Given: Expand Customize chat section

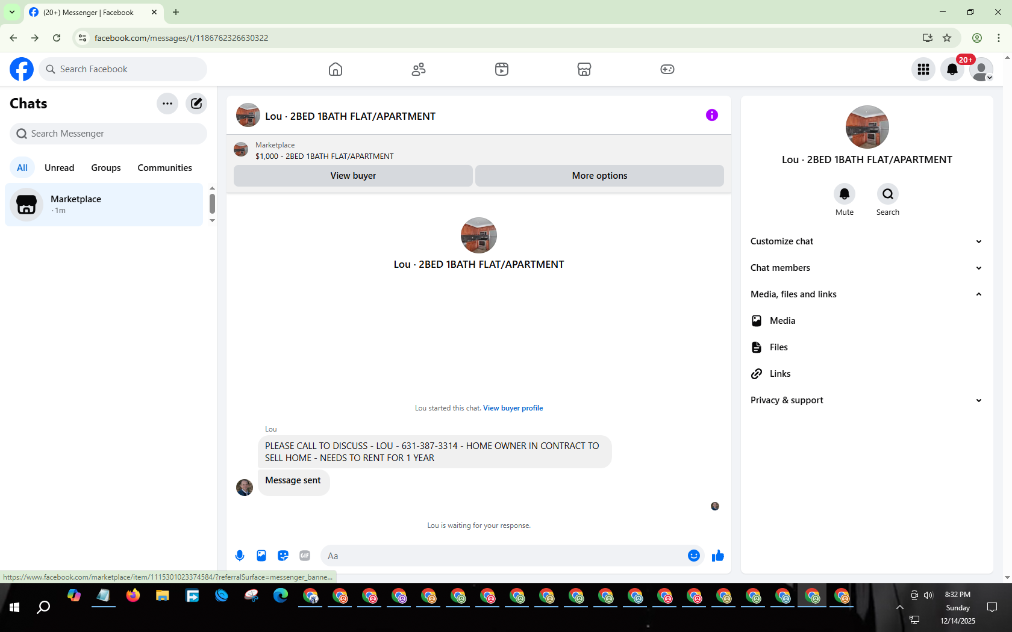Looking at the screenshot, I should click(867, 241).
